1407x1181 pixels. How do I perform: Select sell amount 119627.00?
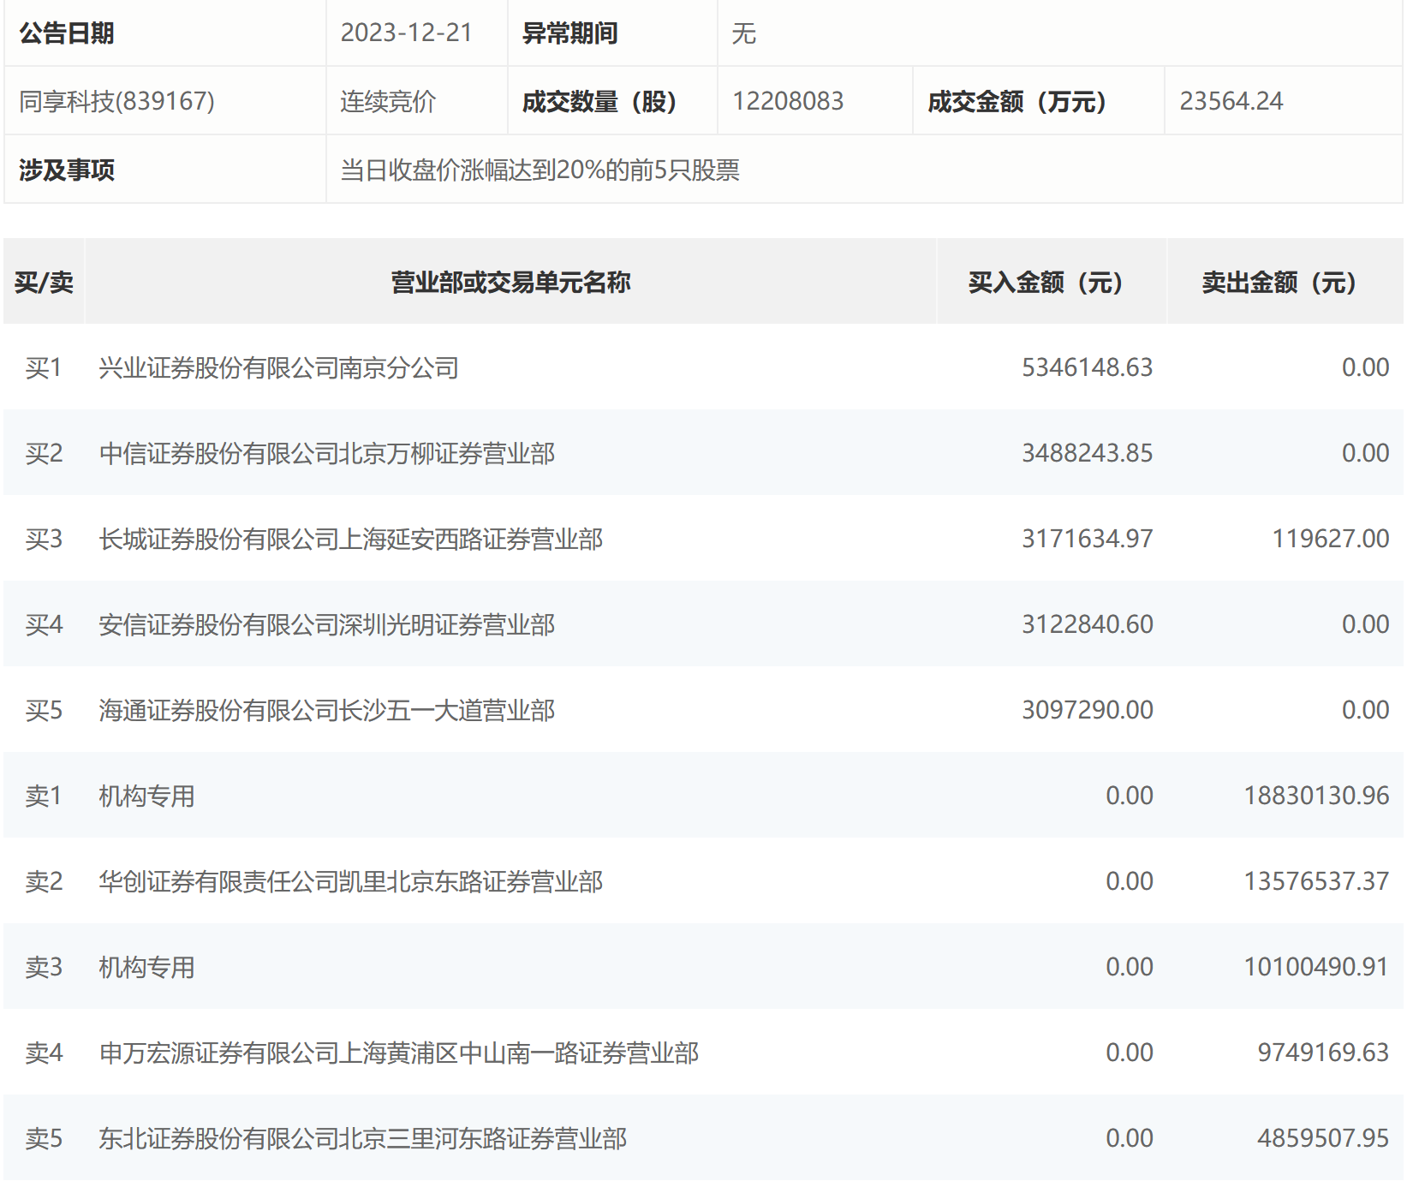click(1331, 539)
